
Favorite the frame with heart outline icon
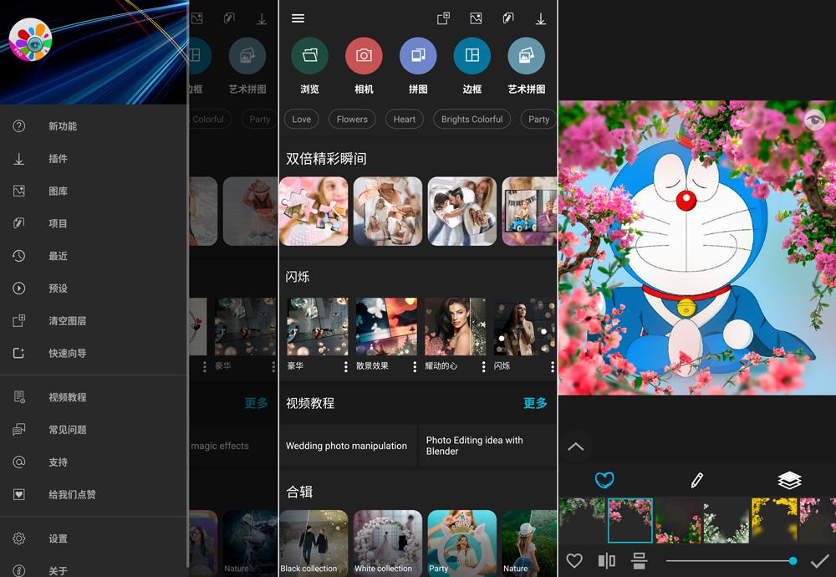[x=574, y=560]
